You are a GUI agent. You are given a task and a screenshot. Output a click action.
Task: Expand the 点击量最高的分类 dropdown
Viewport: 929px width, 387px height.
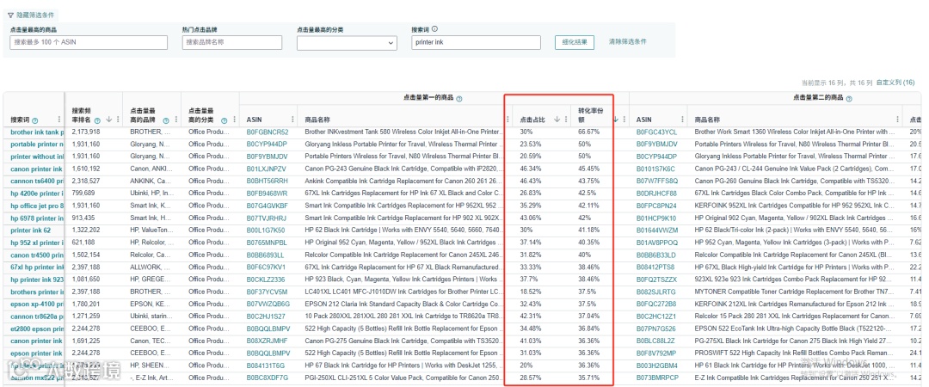347,43
